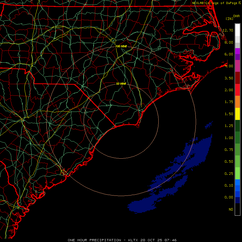Click the 3.50 legend value
The width and height of the screenshot is (242, 242).
(x=229, y=78)
